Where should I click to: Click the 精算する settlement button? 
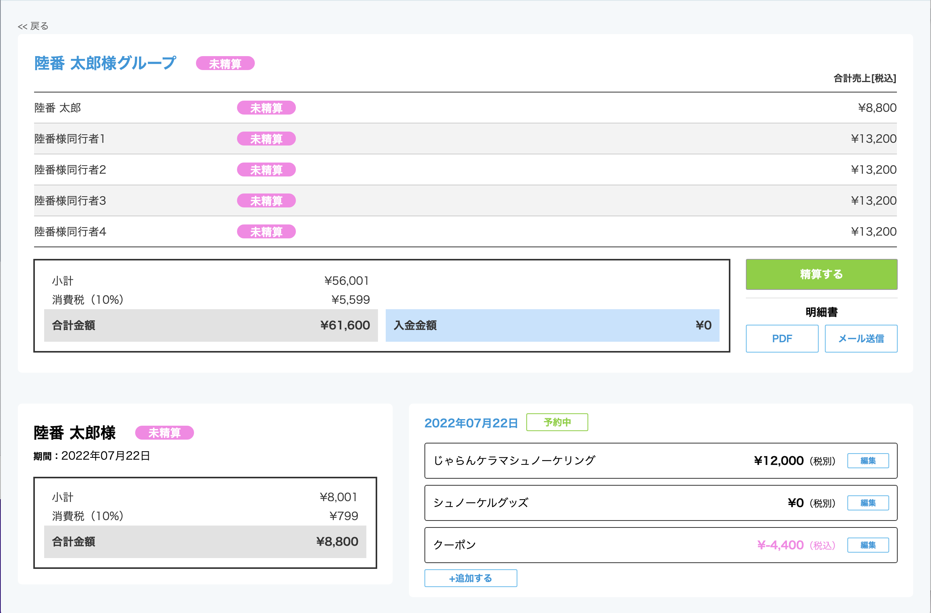point(821,274)
